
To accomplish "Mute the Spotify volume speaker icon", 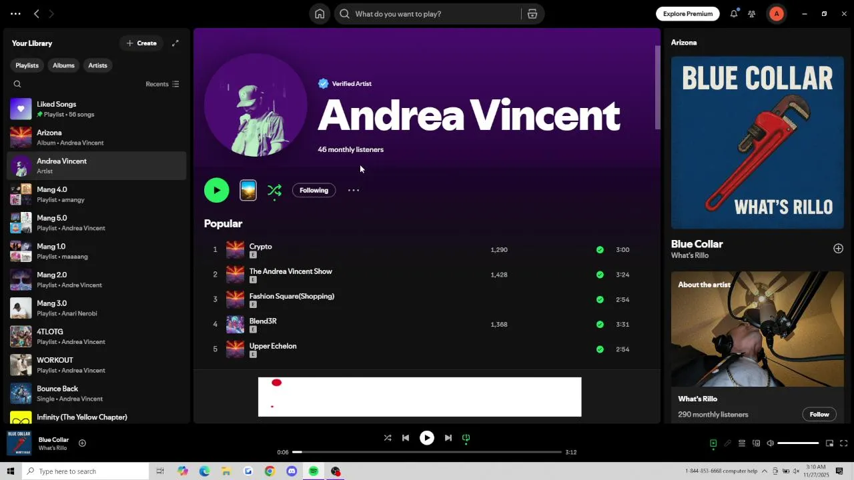I will (770, 443).
